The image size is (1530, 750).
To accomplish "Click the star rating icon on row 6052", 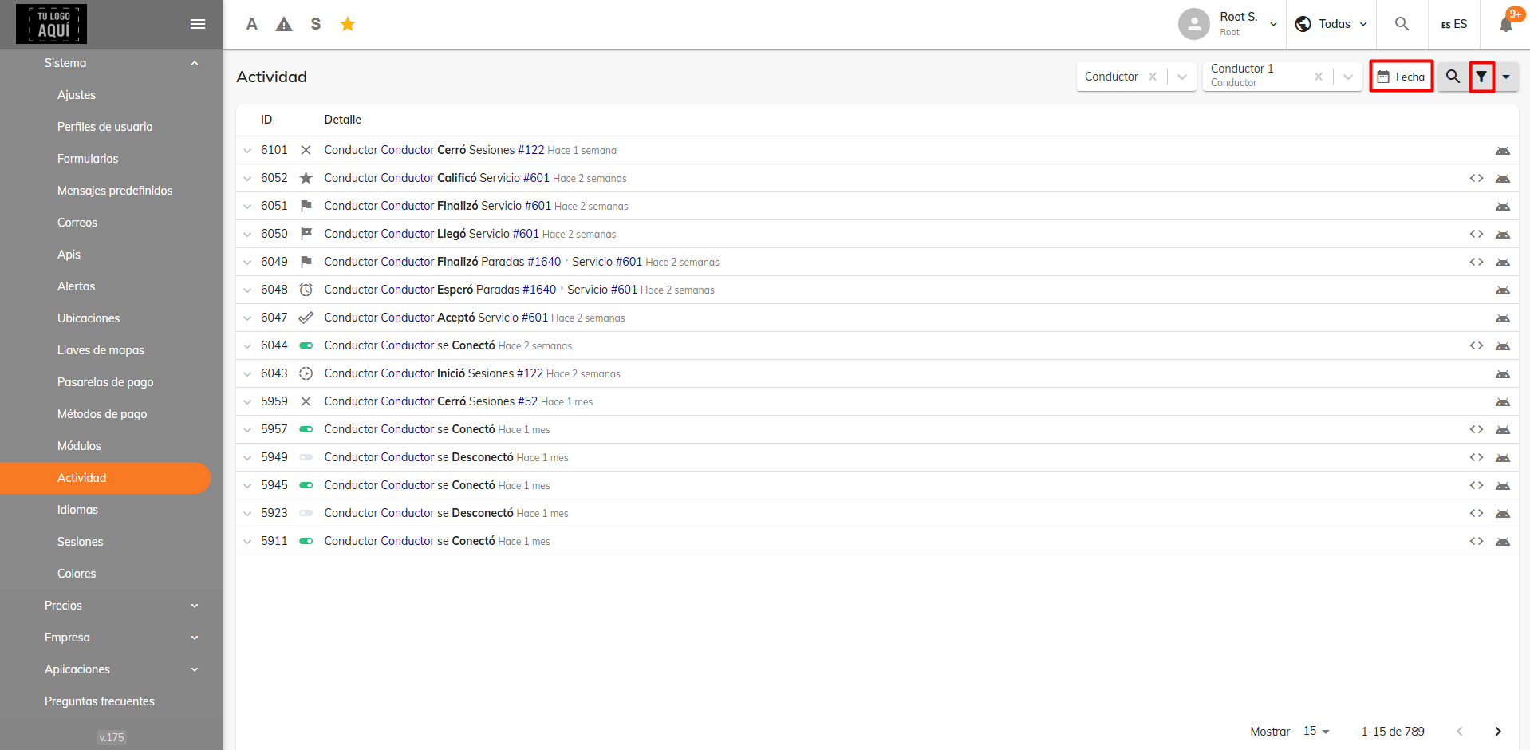I will (x=306, y=178).
